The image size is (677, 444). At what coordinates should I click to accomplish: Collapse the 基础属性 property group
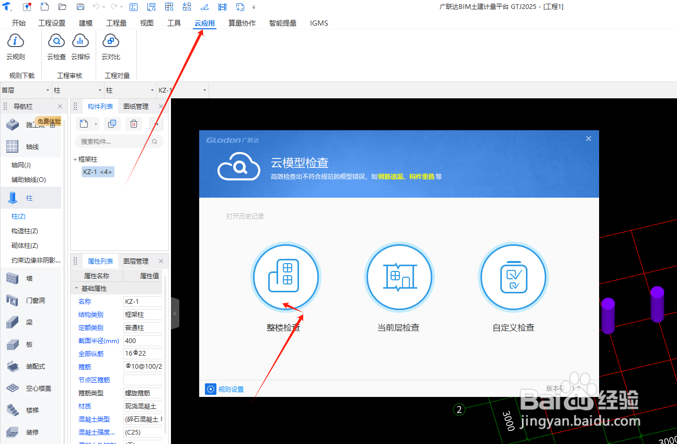[76, 288]
